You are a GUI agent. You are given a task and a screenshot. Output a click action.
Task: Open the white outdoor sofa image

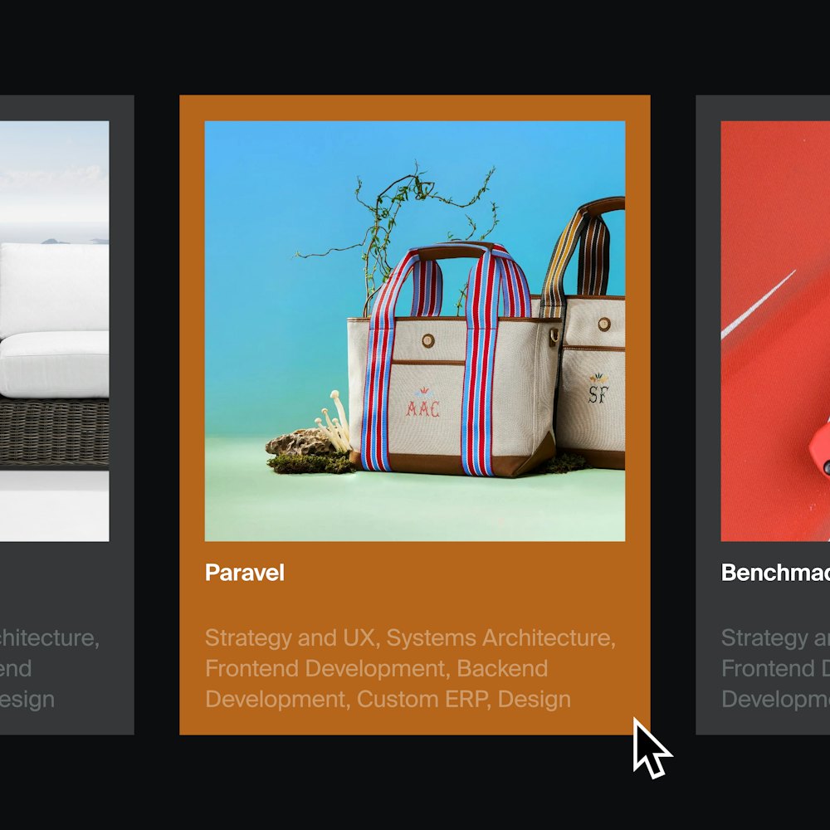tap(55, 331)
